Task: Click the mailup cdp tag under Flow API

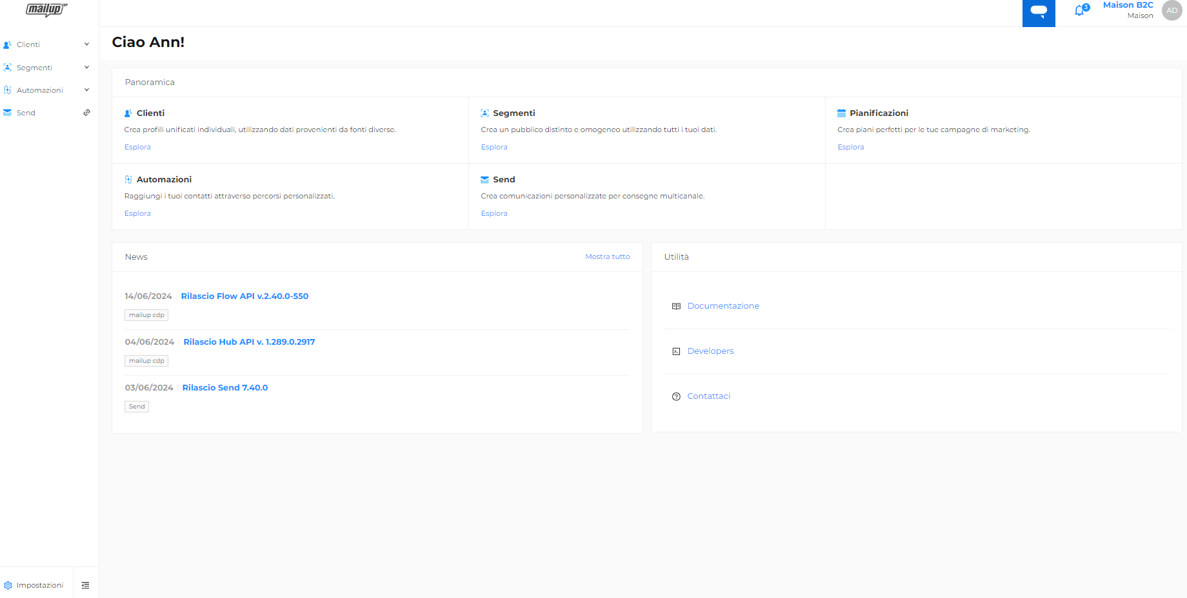Action: (146, 315)
